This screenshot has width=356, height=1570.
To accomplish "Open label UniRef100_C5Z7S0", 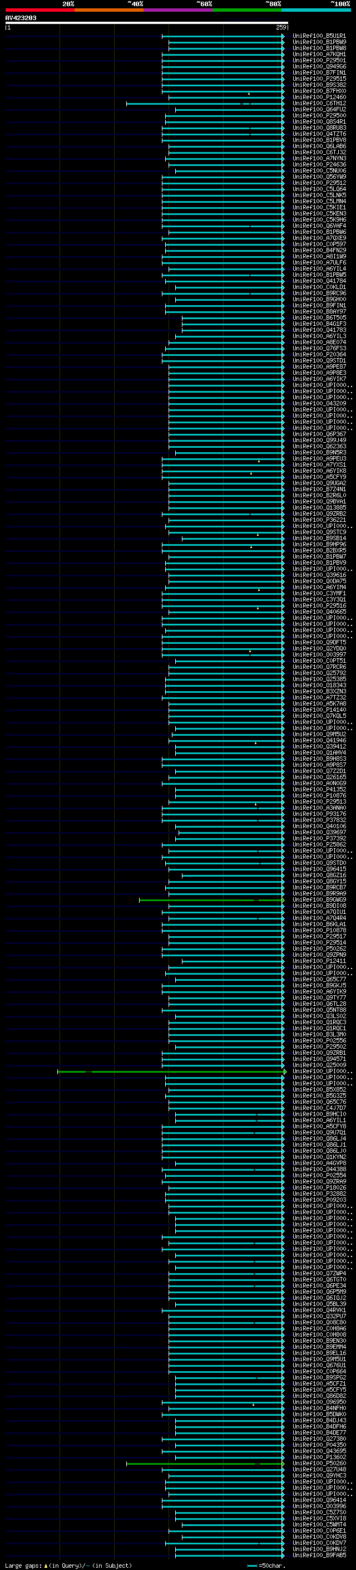I will (319, 1512).
